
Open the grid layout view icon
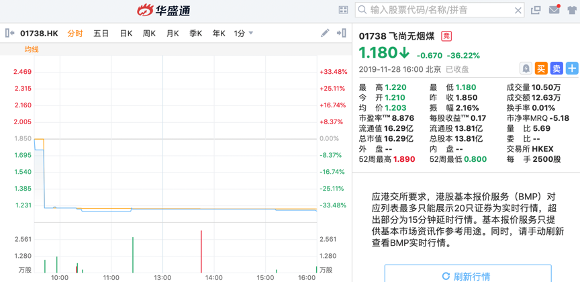343,10
